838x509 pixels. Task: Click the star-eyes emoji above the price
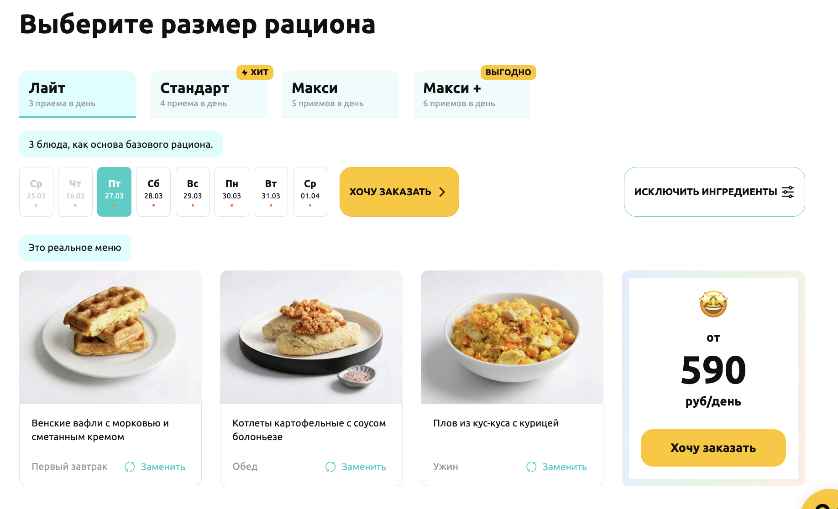coord(713,304)
